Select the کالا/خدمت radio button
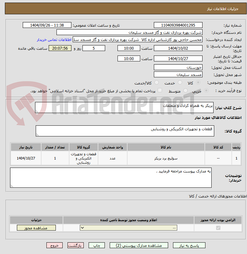247x254 pixels. (x=156, y=83)
